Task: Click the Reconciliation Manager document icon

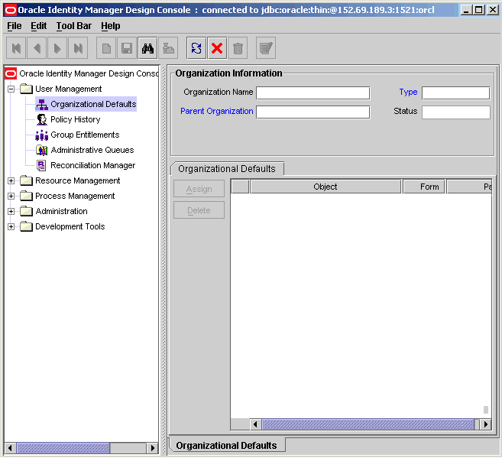Action: [41, 165]
